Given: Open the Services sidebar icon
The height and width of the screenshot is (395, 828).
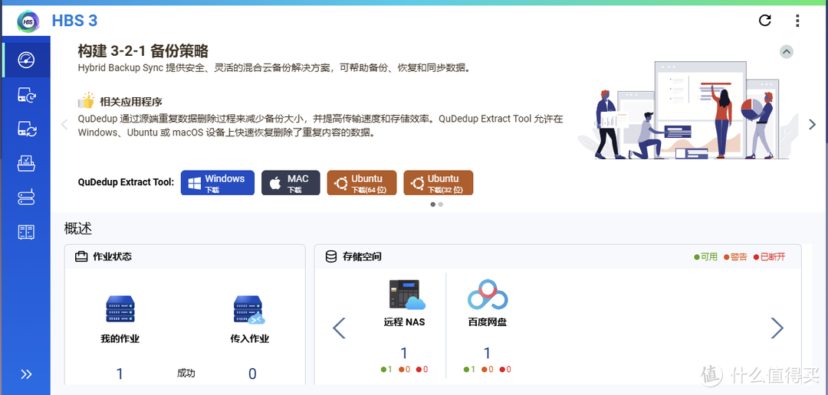Looking at the screenshot, I should tap(26, 231).
